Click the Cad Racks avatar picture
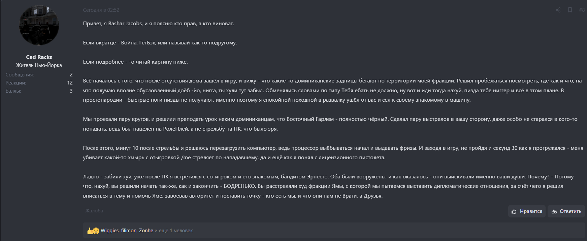587x241 pixels. tap(39, 25)
